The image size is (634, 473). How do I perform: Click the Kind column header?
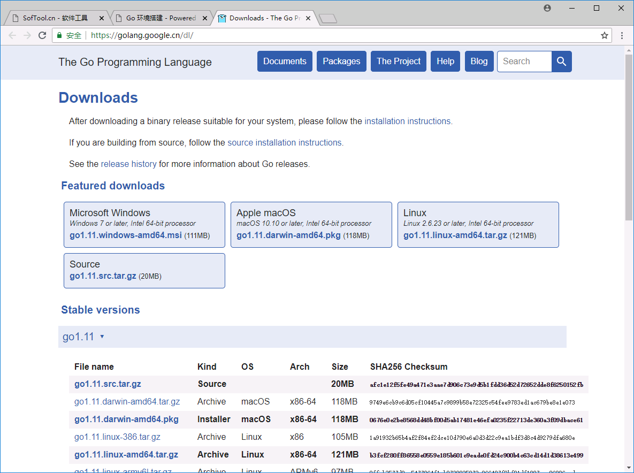point(207,367)
